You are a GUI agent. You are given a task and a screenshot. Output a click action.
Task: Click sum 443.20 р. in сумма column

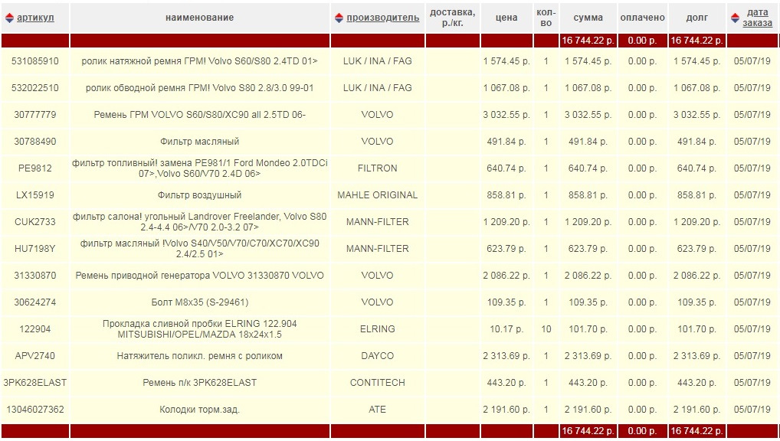(x=588, y=384)
